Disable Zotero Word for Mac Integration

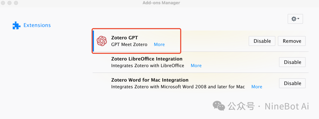point(292,83)
